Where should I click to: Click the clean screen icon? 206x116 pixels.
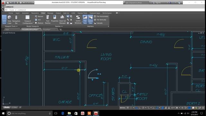200,108
